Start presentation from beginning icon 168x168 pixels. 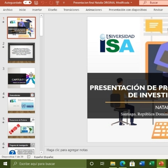click(57, 3)
